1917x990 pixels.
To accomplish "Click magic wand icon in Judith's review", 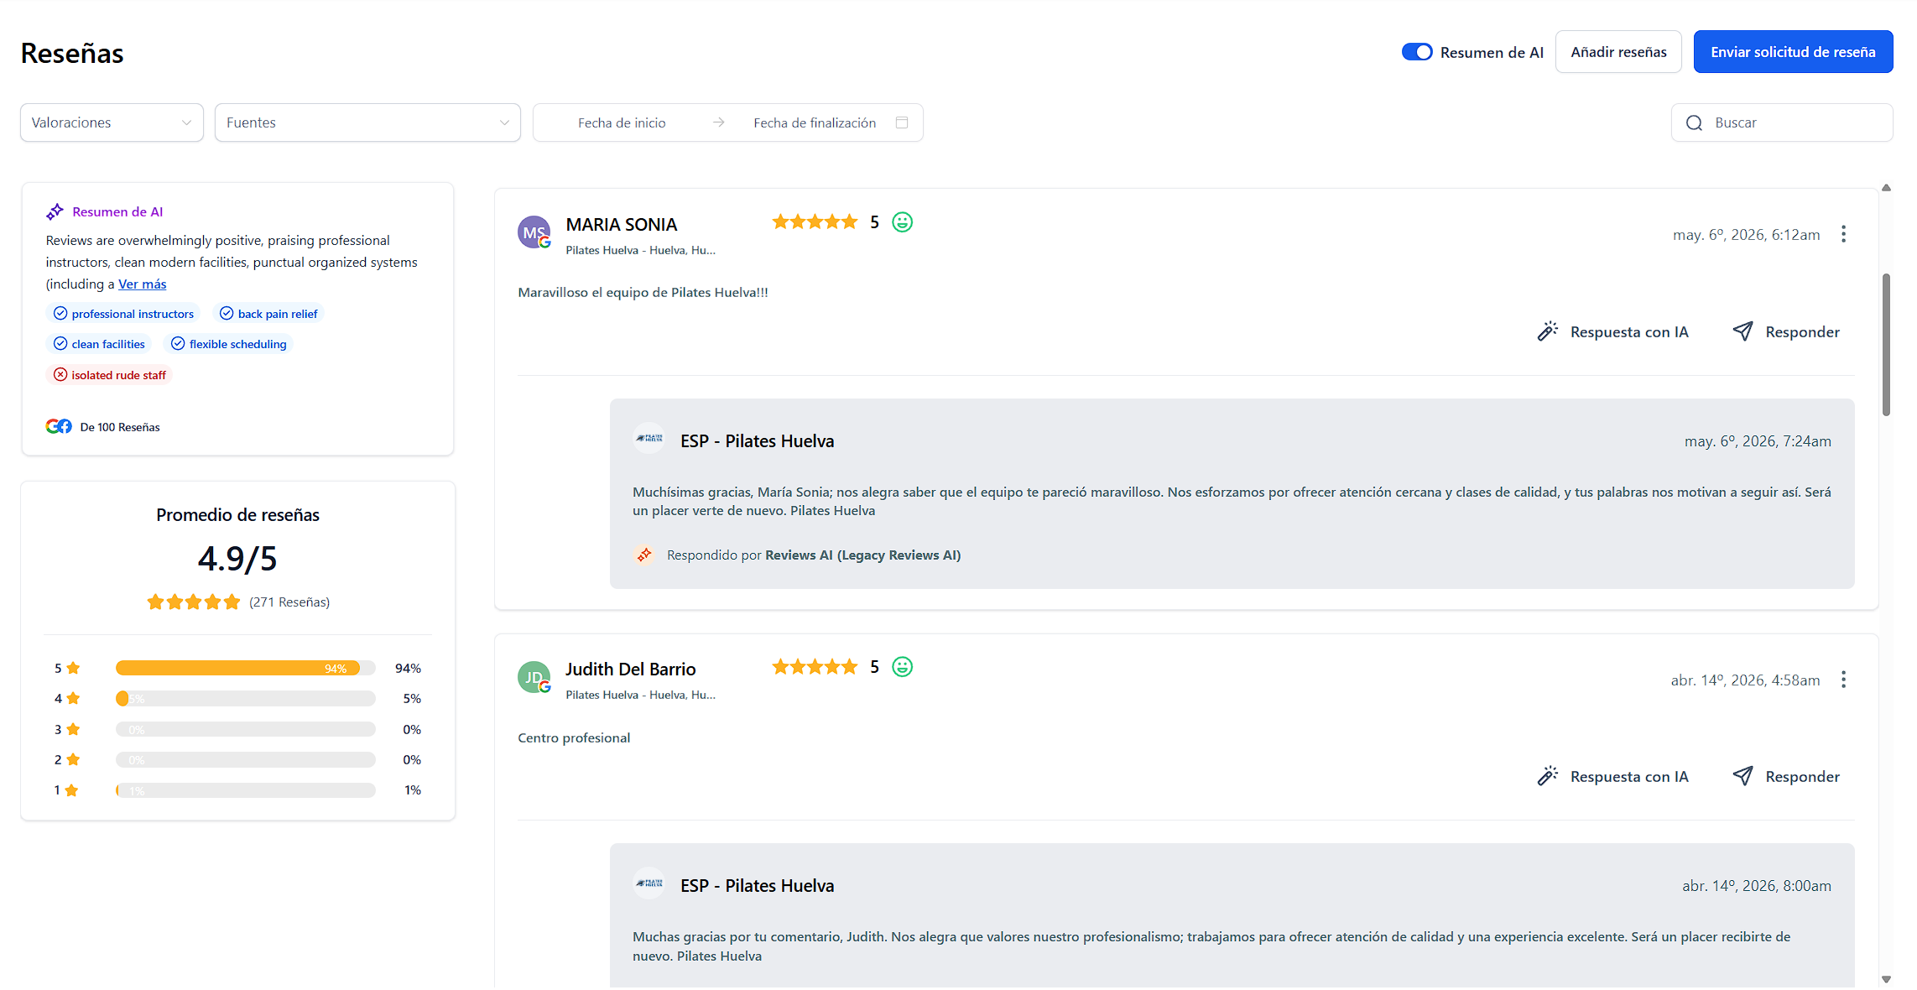I will click(x=1548, y=776).
